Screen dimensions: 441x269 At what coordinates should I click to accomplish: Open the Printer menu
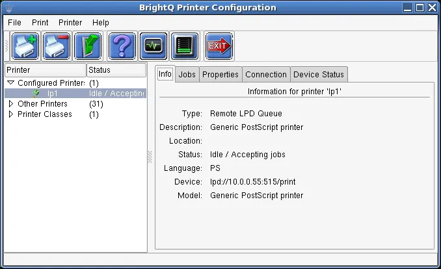(x=70, y=23)
